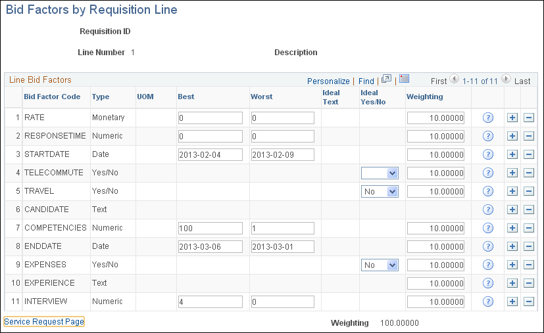The height and width of the screenshot is (333, 544).
Task: Open help for the COMPETENCIES row
Action: point(488,228)
